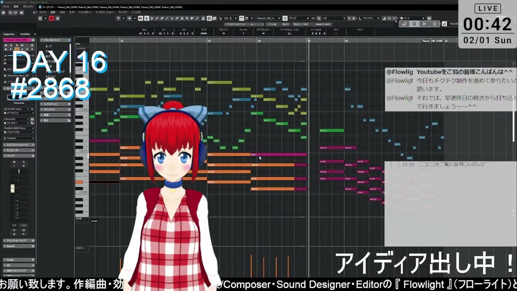Viewport: 517px width, 291px height.
Task: Select the Object Selection arrow tool
Action: 147,18
